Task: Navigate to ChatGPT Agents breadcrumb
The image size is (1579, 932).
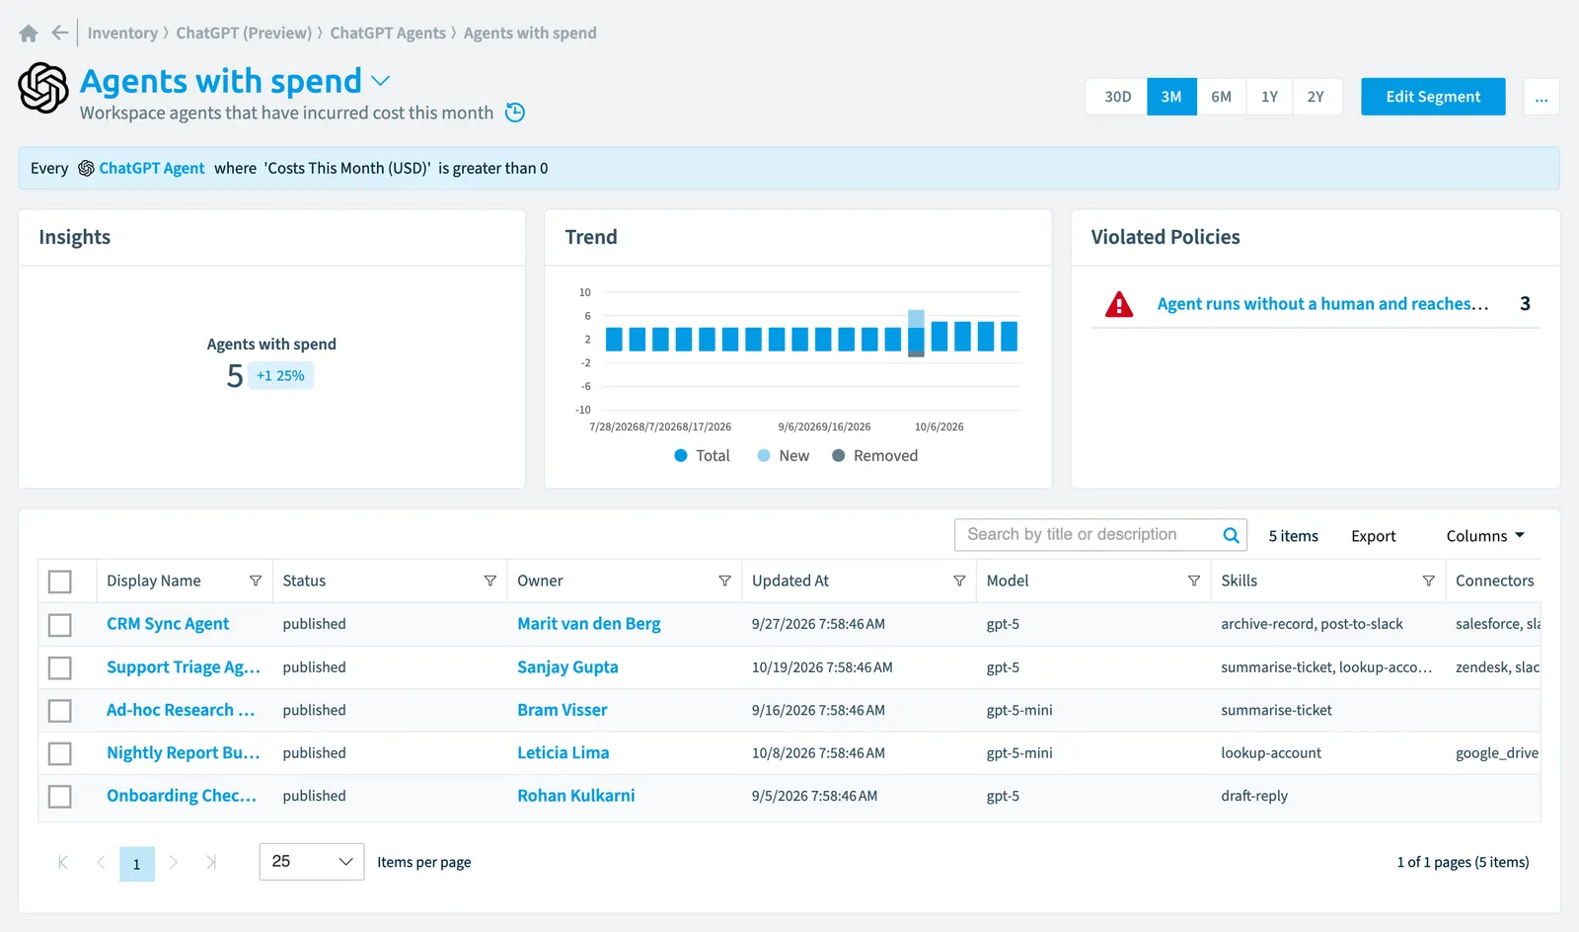Action: [x=388, y=33]
